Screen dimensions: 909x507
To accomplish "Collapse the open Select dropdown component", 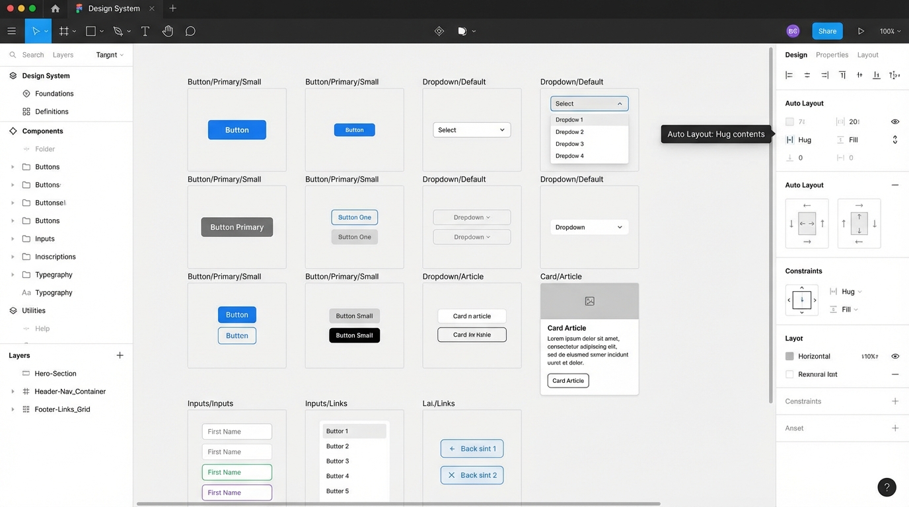I will coord(620,104).
